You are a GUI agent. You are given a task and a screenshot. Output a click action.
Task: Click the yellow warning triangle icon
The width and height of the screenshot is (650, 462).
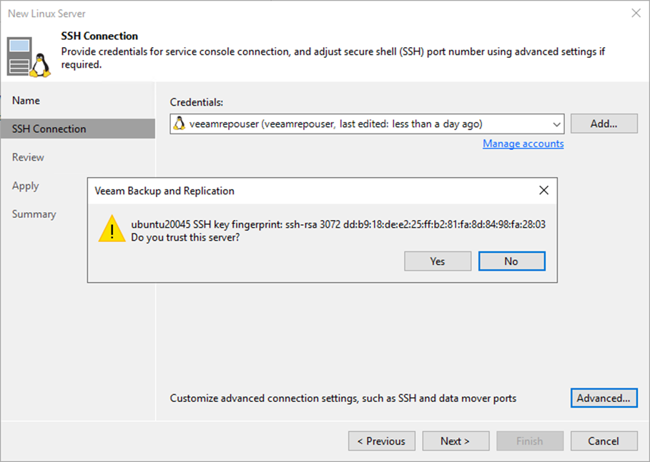coord(112,229)
